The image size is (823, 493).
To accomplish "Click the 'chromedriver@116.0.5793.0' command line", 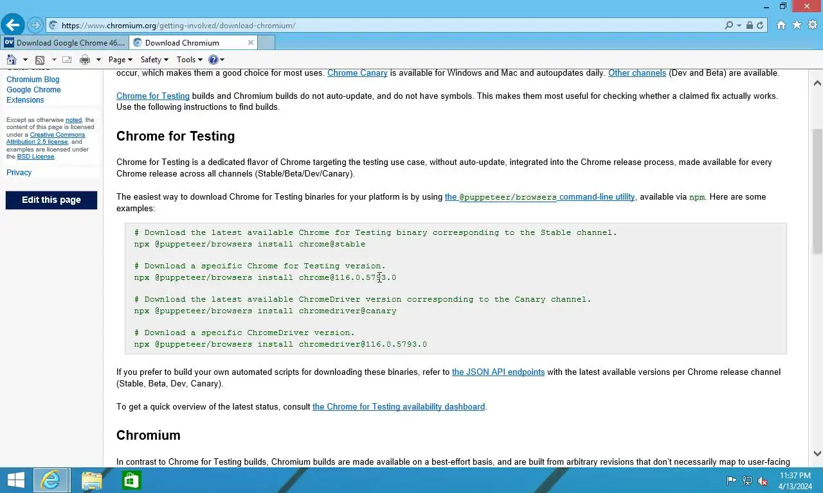I will [x=280, y=344].
